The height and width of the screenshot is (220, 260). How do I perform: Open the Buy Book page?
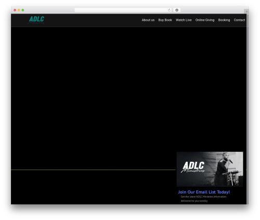click(x=165, y=20)
